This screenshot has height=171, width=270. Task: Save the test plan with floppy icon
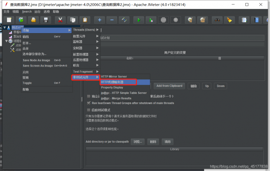click(x=46, y=20)
